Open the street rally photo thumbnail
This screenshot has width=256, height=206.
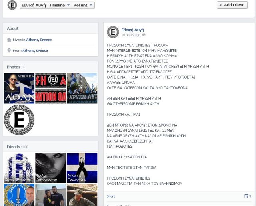[x=82, y=88]
